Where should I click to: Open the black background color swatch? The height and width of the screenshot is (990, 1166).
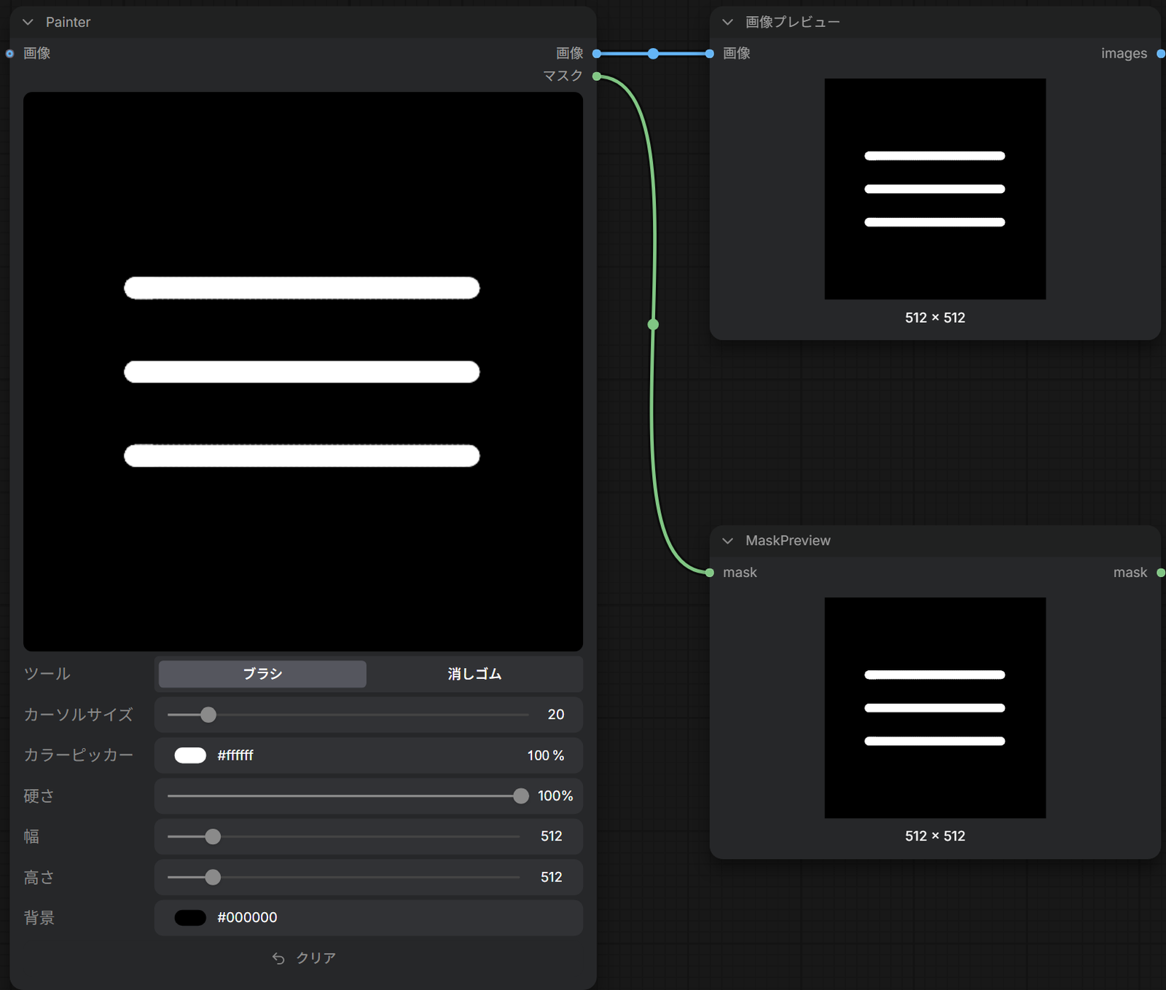pos(190,918)
